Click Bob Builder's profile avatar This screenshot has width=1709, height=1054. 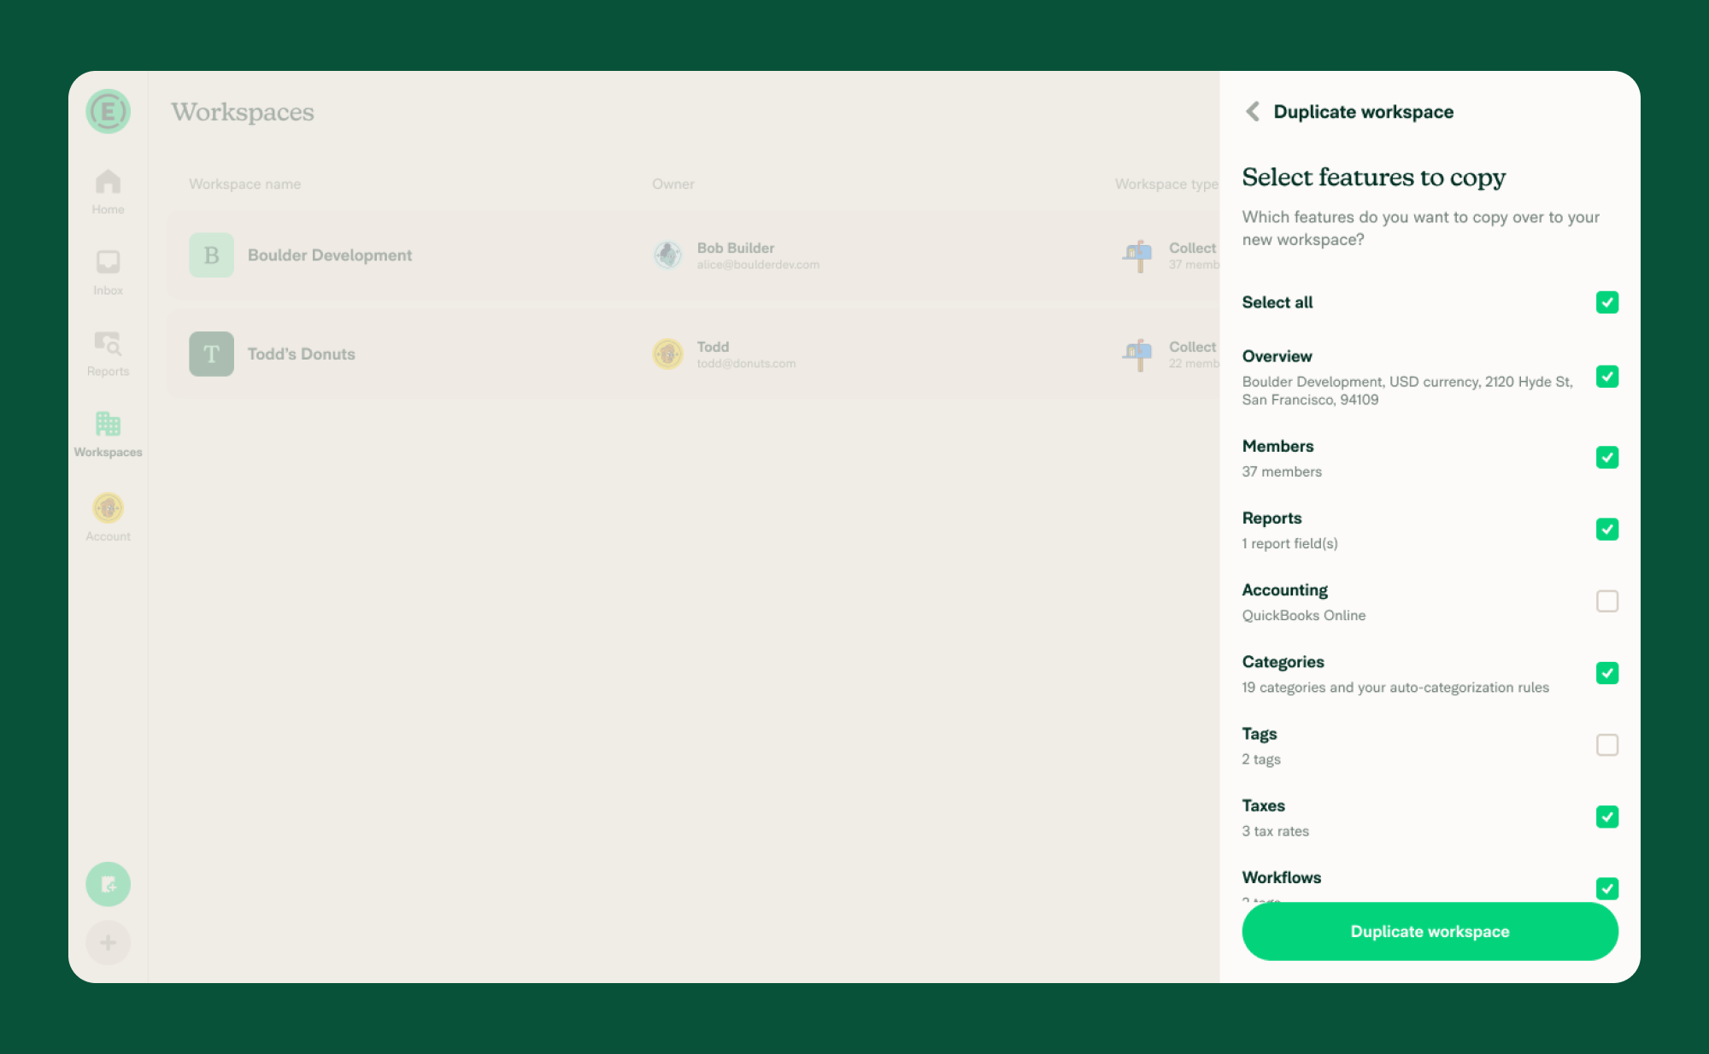click(667, 255)
